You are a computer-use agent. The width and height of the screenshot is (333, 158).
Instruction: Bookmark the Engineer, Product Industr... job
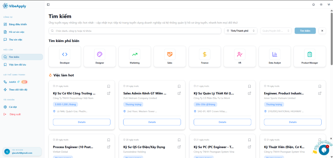(320, 86)
